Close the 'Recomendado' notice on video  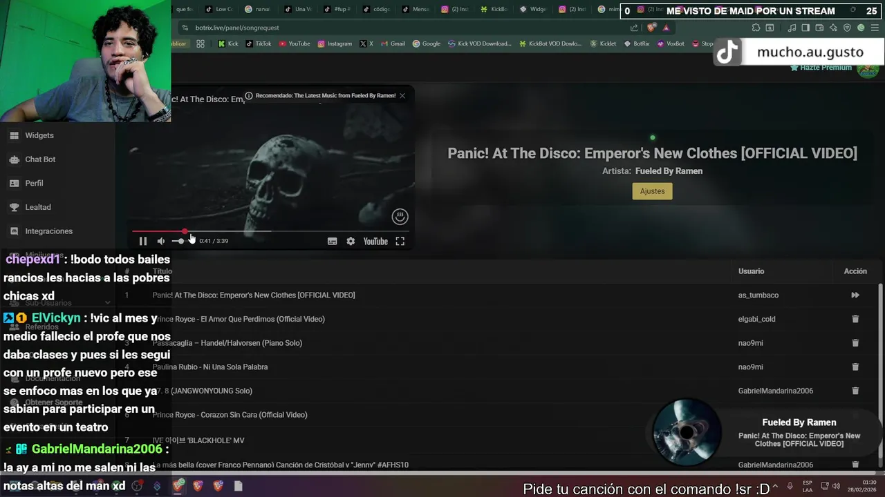(x=402, y=96)
